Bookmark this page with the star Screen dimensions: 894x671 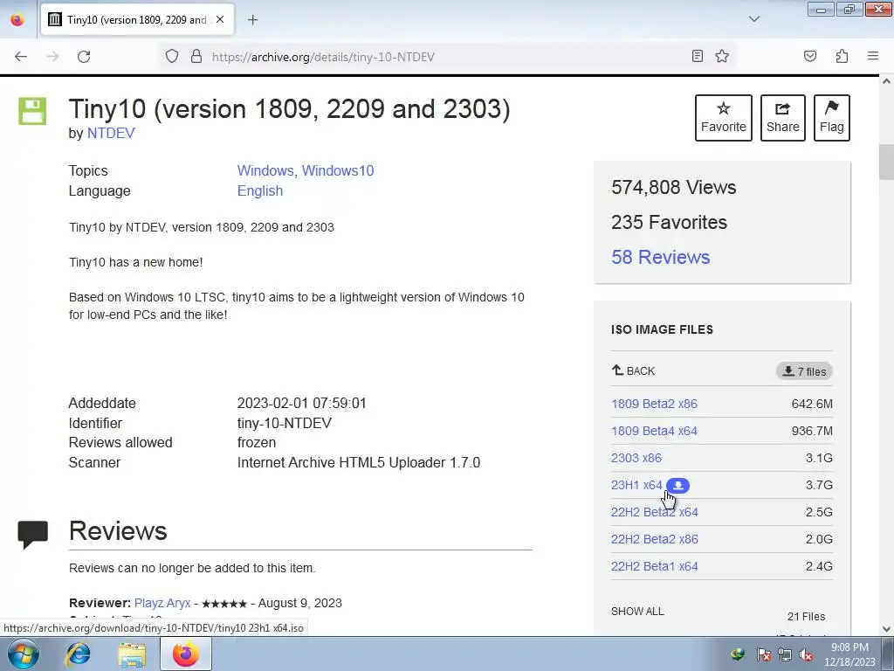[x=722, y=56]
